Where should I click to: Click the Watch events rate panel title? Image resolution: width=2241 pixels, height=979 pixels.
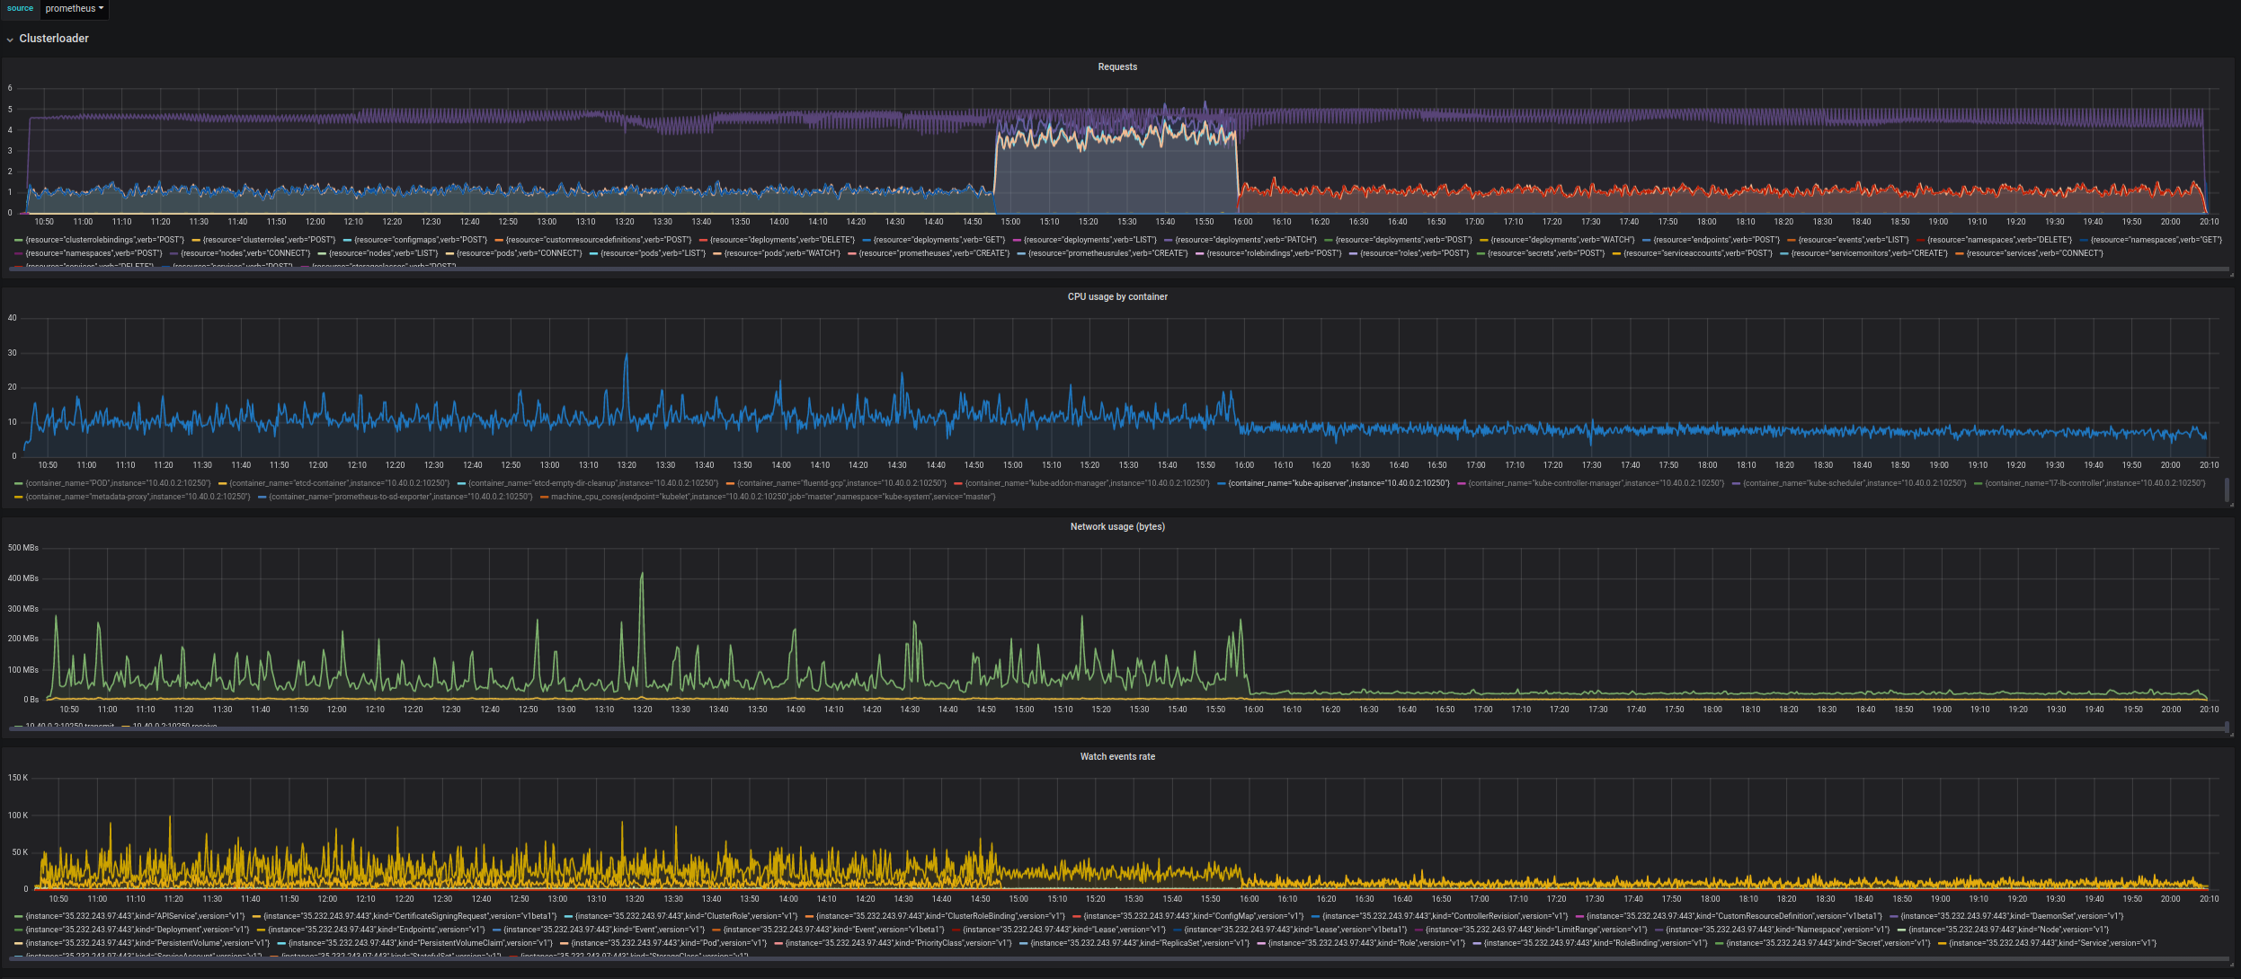pyautogui.click(x=1116, y=757)
